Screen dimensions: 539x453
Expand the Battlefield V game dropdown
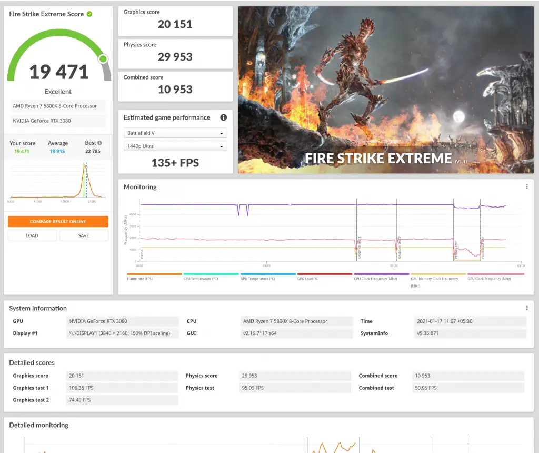click(x=175, y=133)
